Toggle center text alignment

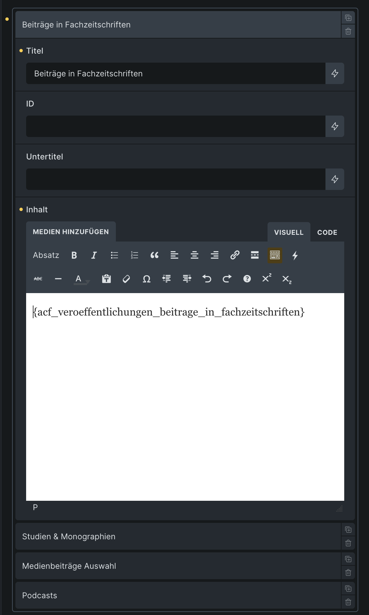[x=195, y=255]
